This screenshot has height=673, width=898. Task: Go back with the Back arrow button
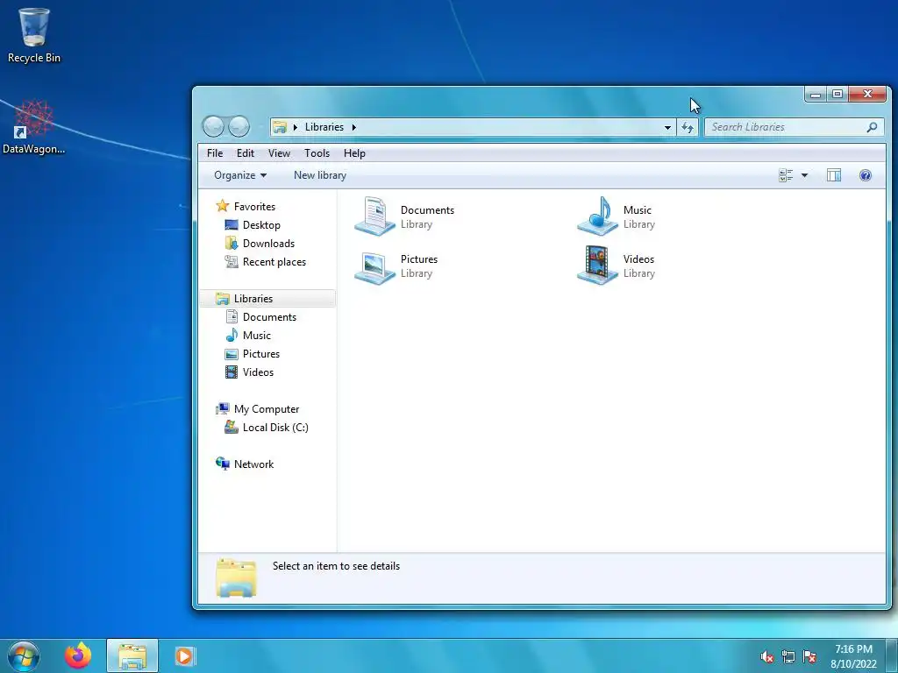(214, 126)
